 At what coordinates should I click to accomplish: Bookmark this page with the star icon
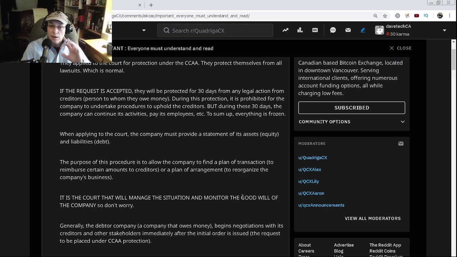(x=385, y=16)
